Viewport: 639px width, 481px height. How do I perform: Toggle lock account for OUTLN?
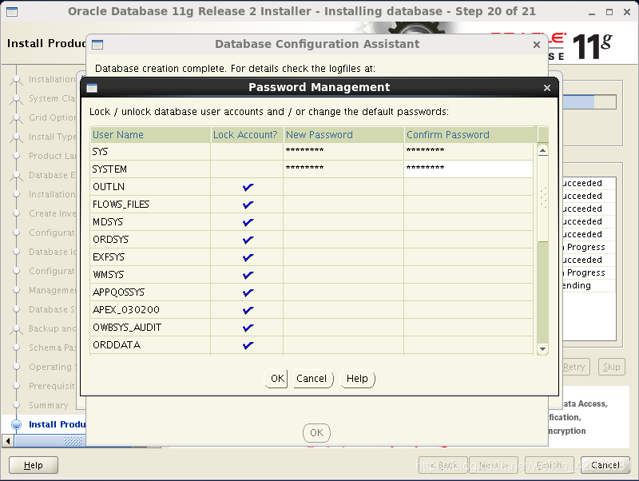point(248,187)
